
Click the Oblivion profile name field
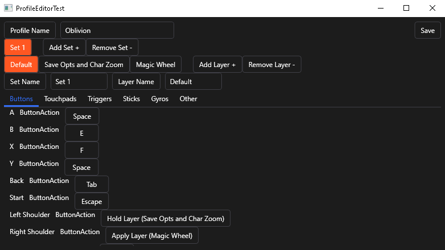[117, 31]
